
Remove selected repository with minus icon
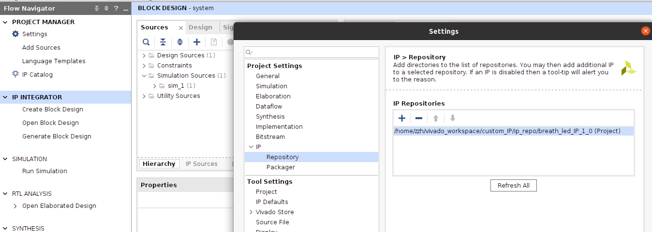pyautogui.click(x=419, y=118)
